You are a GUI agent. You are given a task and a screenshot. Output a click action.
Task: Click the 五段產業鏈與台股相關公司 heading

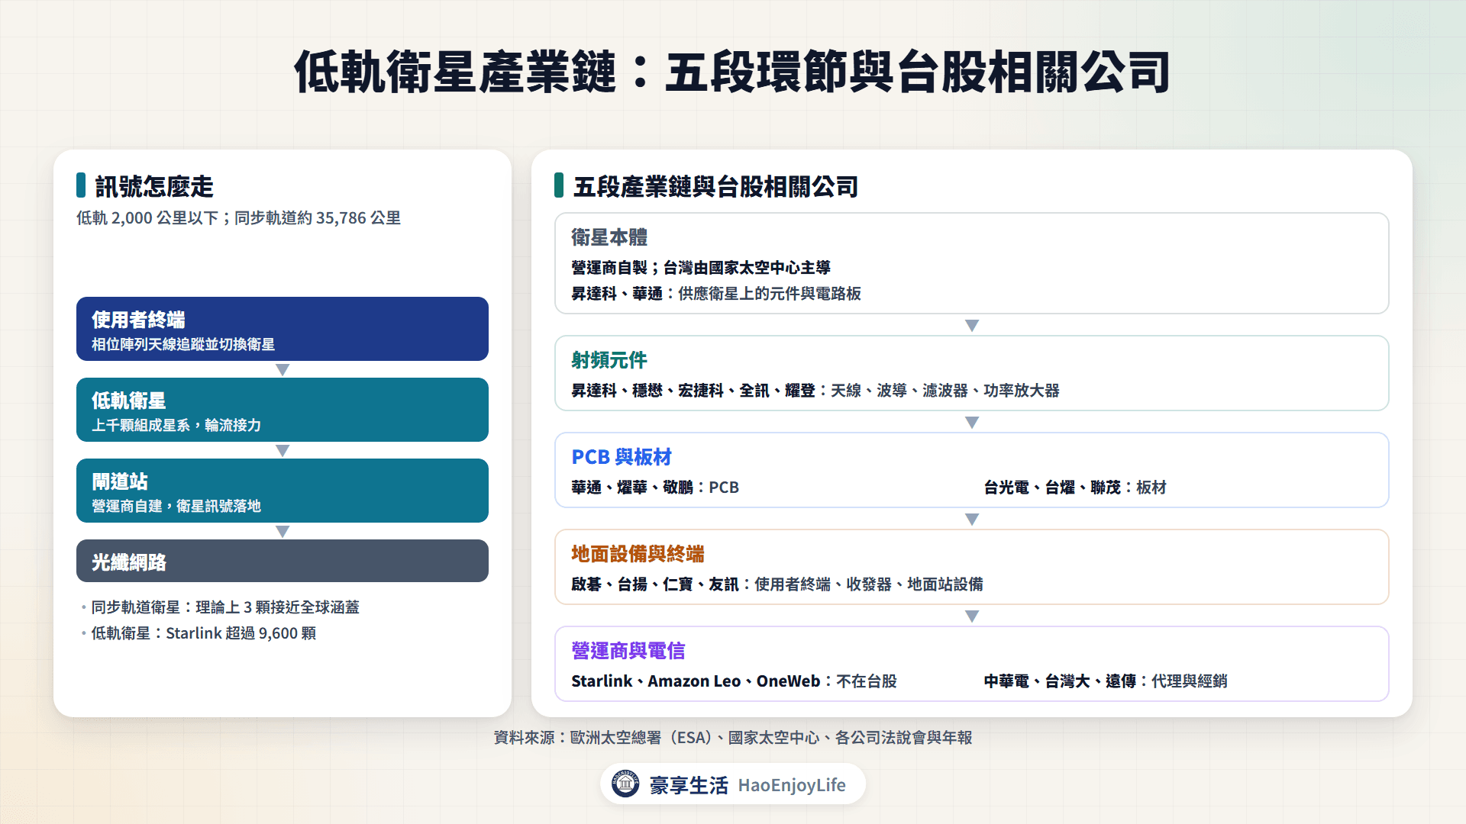(715, 186)
